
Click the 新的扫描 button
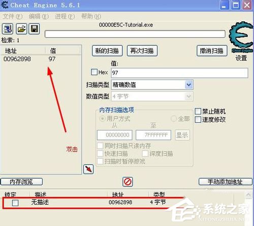(107, 51)
